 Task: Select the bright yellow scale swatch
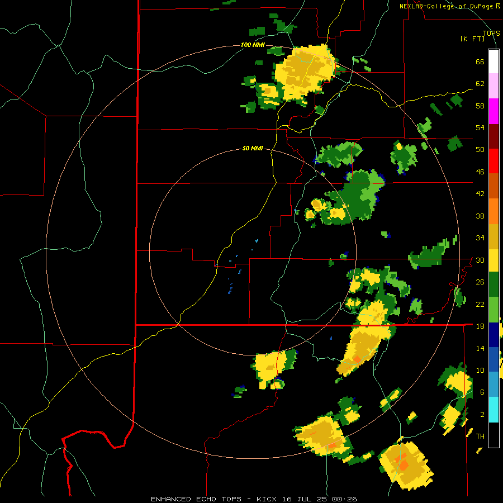(493, 260)
